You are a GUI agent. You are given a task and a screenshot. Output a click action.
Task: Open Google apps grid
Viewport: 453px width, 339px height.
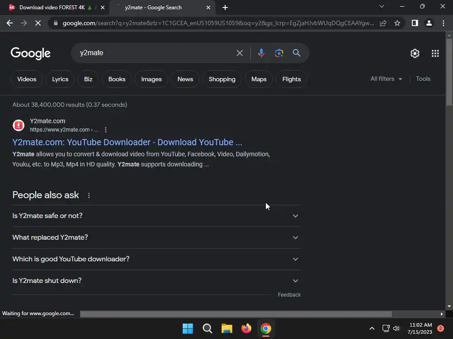(435, 53)
